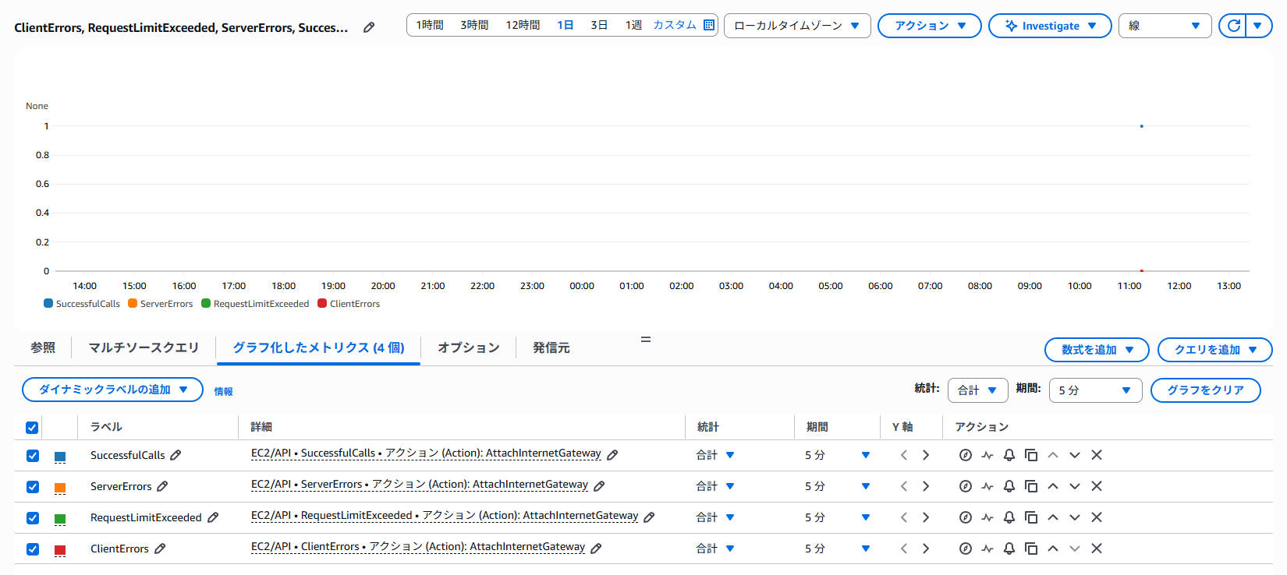Open the global 統計 合計 dropdown
The width and height of the screenshot is (1287, 575).
[x=978, y=390]
